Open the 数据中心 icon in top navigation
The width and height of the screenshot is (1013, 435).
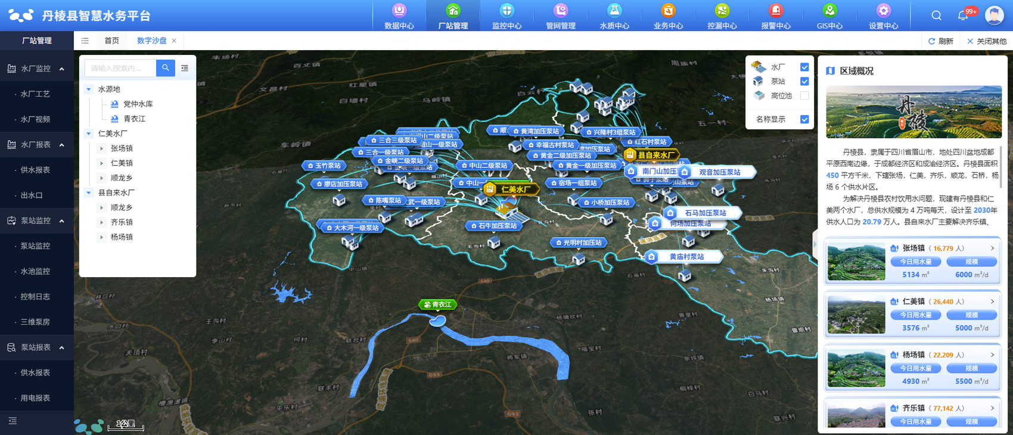point(399,11)
